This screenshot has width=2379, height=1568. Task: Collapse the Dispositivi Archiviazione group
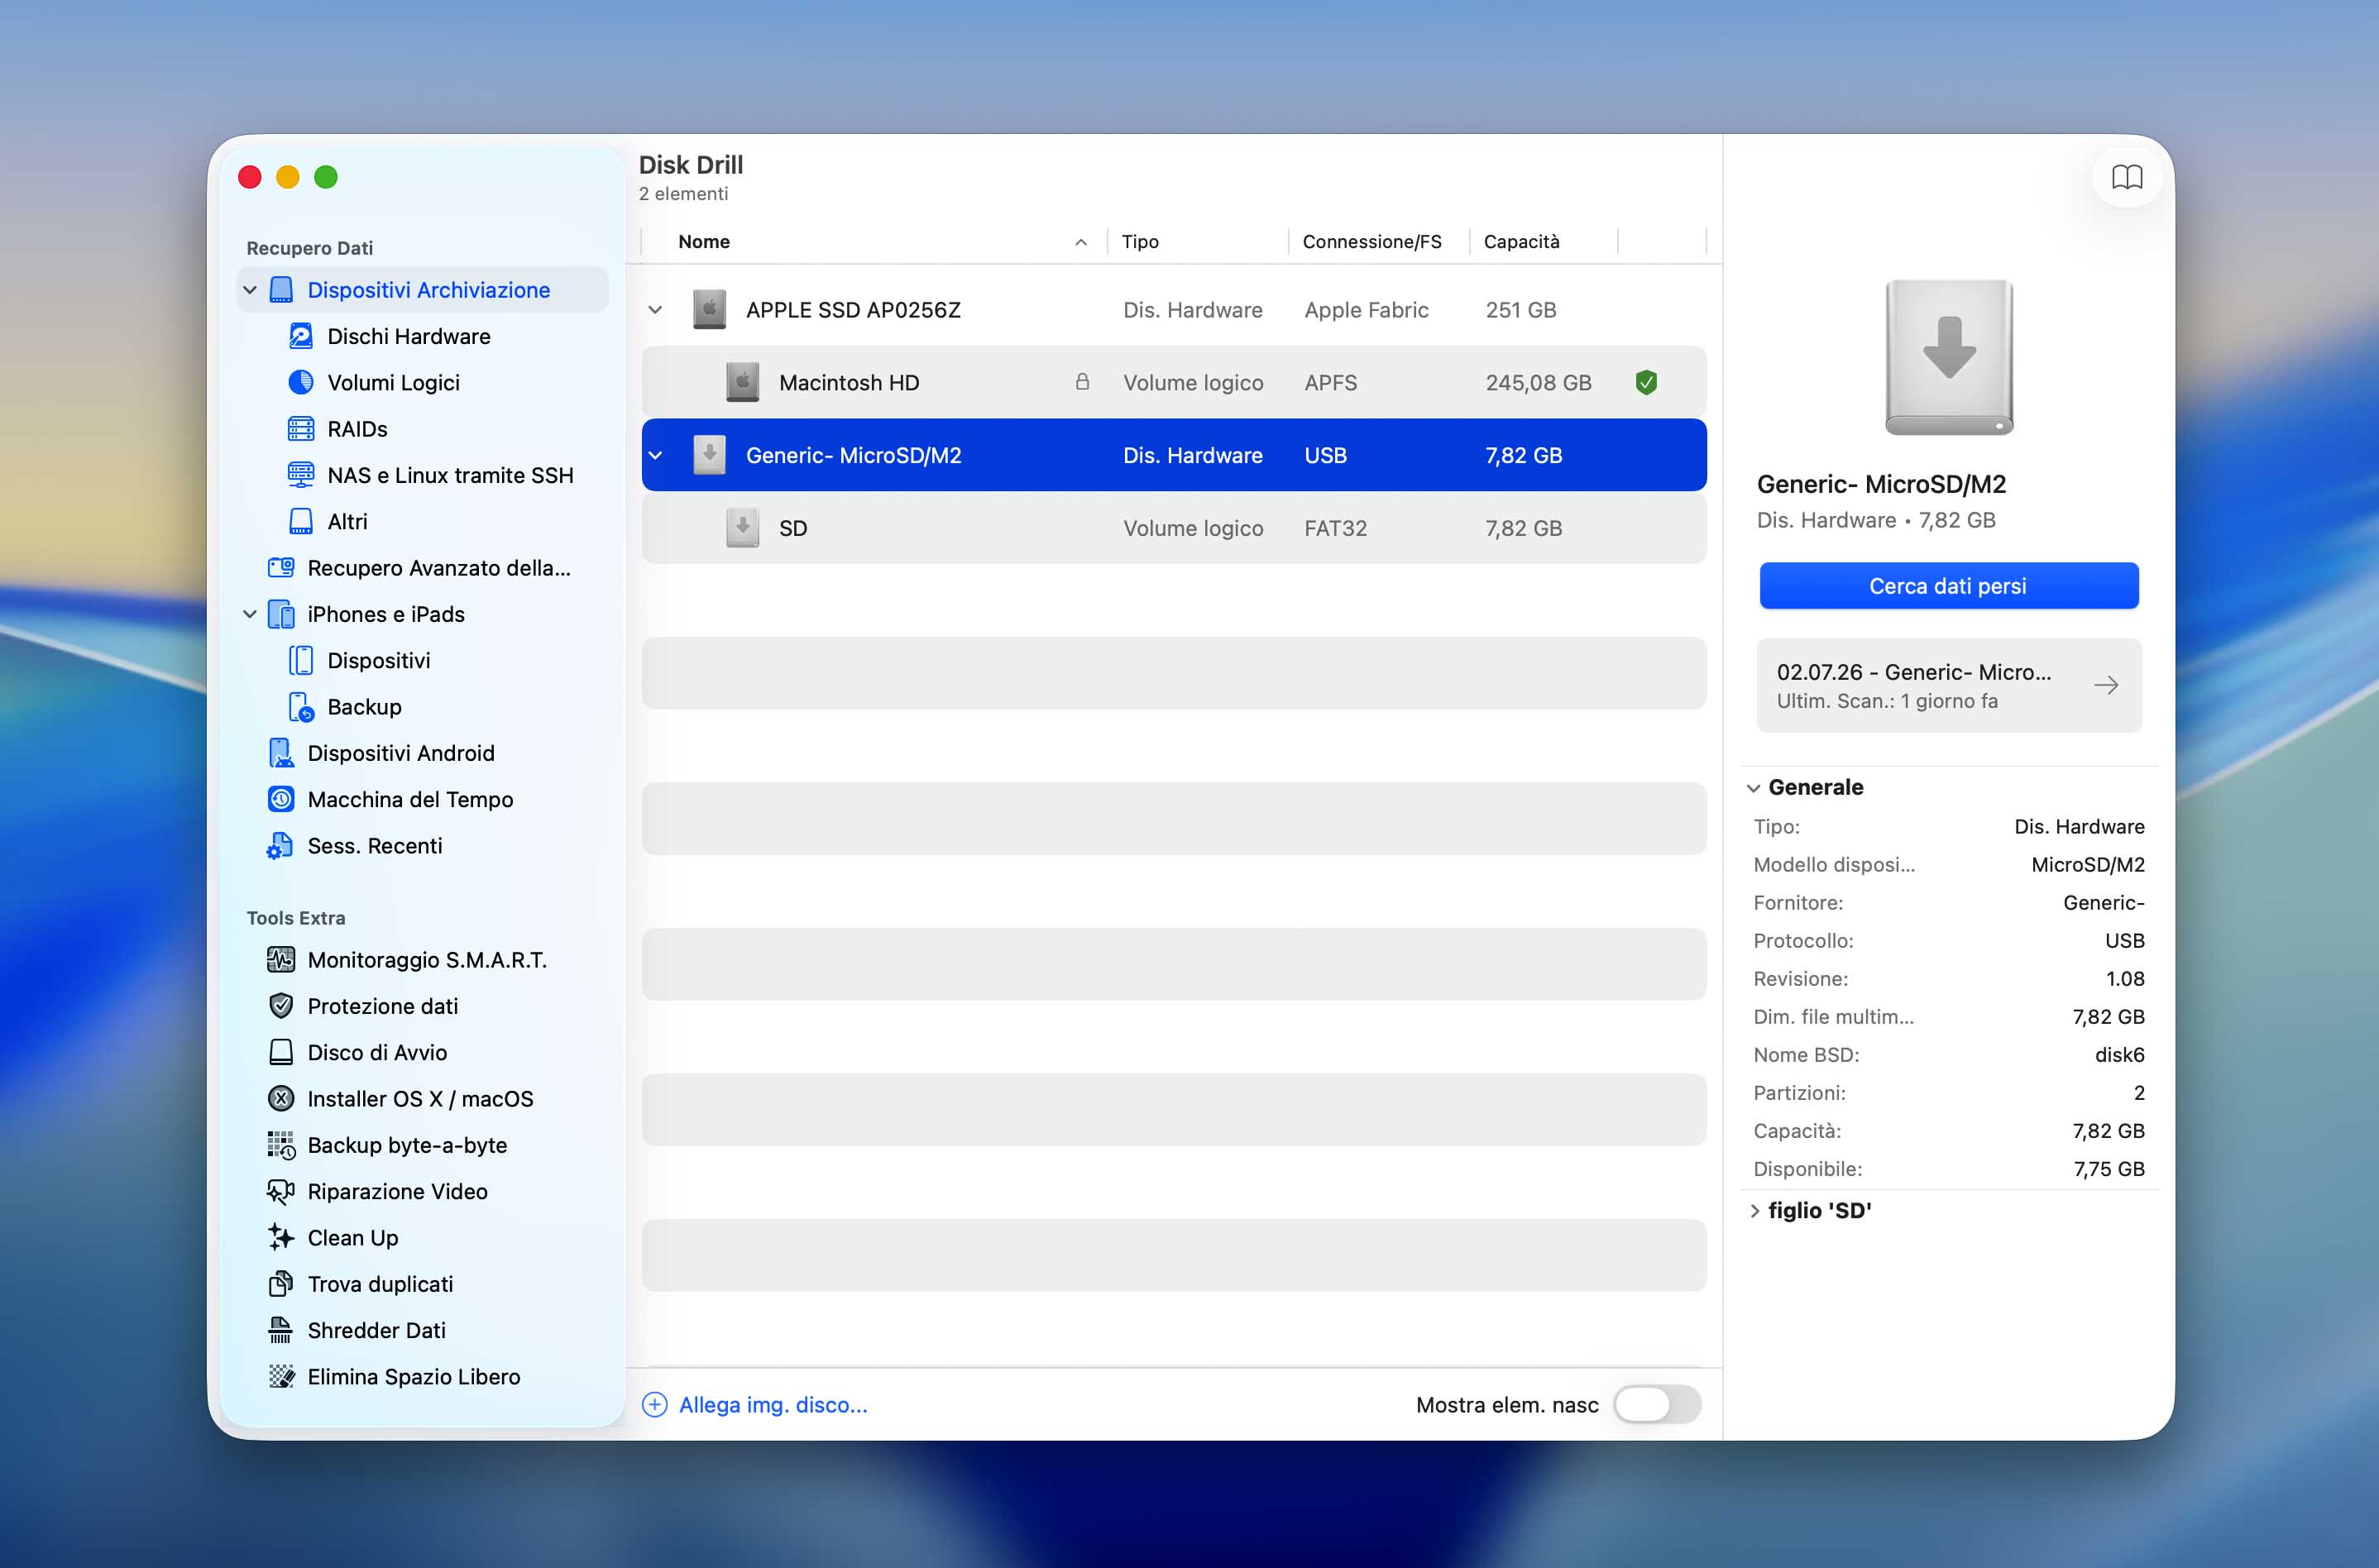[250, 290]
